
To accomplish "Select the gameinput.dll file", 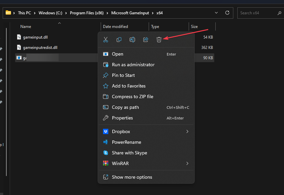I will click(x=35, y=37).
